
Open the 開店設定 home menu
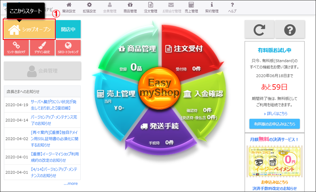click(x=69, y=8)
